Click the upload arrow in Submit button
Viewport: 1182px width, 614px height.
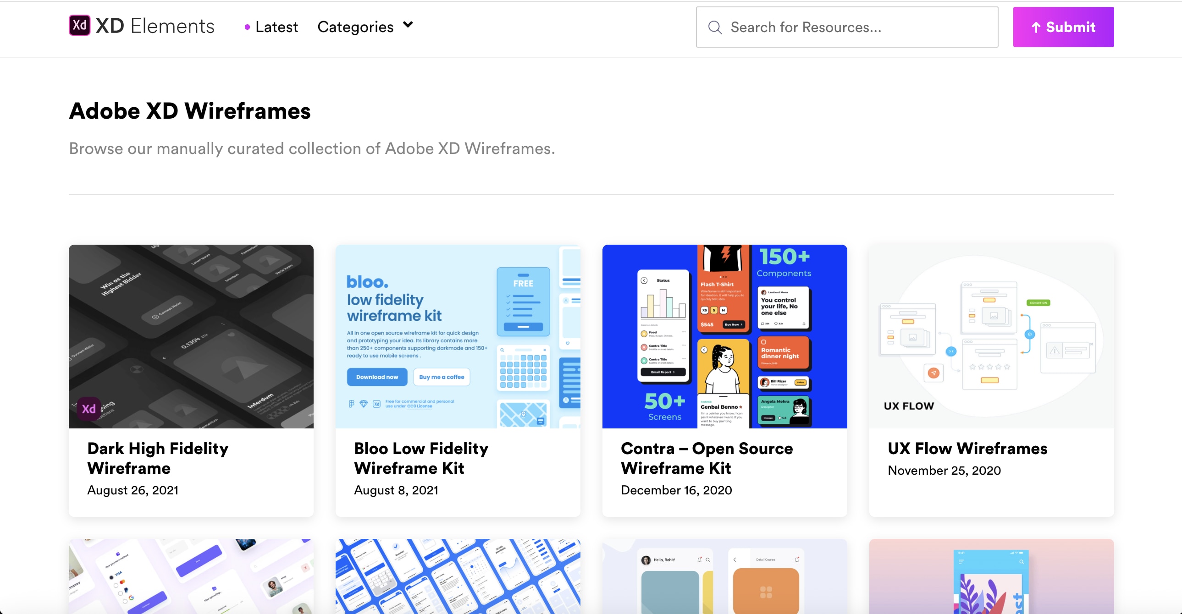pos(1036,27)
